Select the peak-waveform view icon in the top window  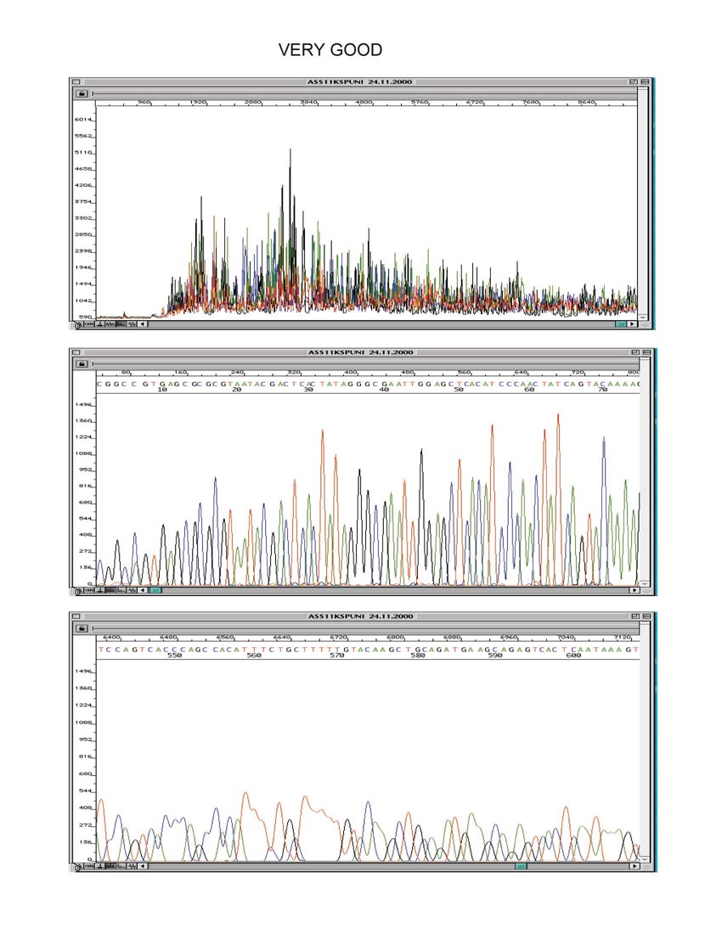(x=110, y=324)
